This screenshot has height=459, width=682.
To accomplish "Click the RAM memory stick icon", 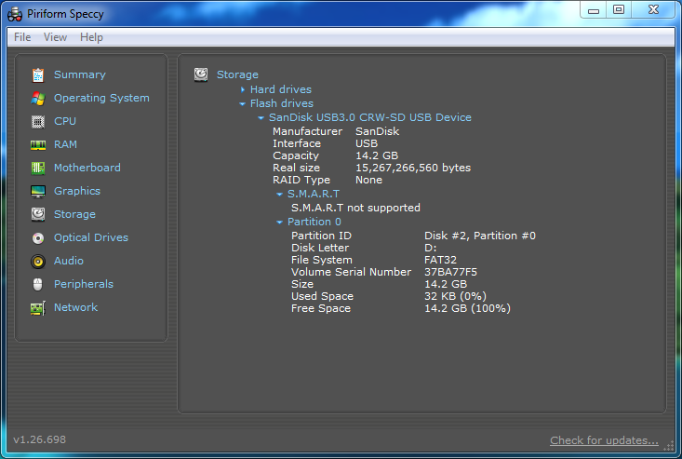I will 38,144.
